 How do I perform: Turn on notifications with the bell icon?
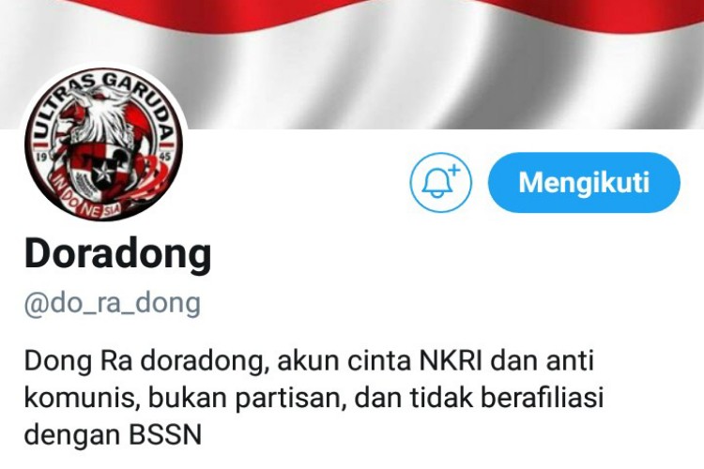[x=440, y=183]
